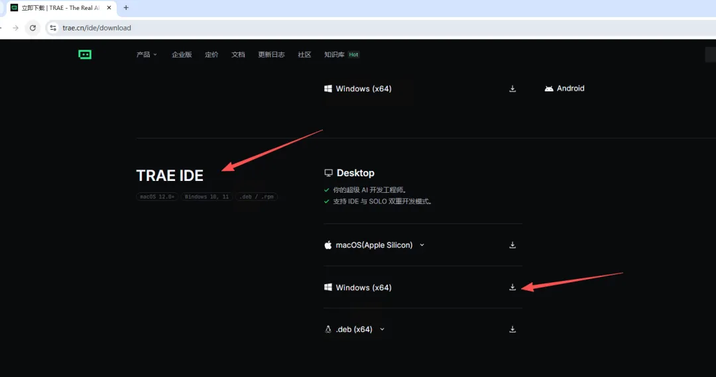Viewport: 716px width, 377px height.
Task: Download the top Windows (x64) build
Action: 512,89
